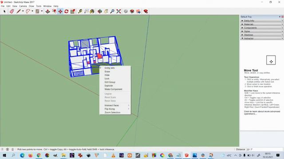Click the person icon in status bar
This screenshot has height=159, width=284.
click(x=13, y=149)
